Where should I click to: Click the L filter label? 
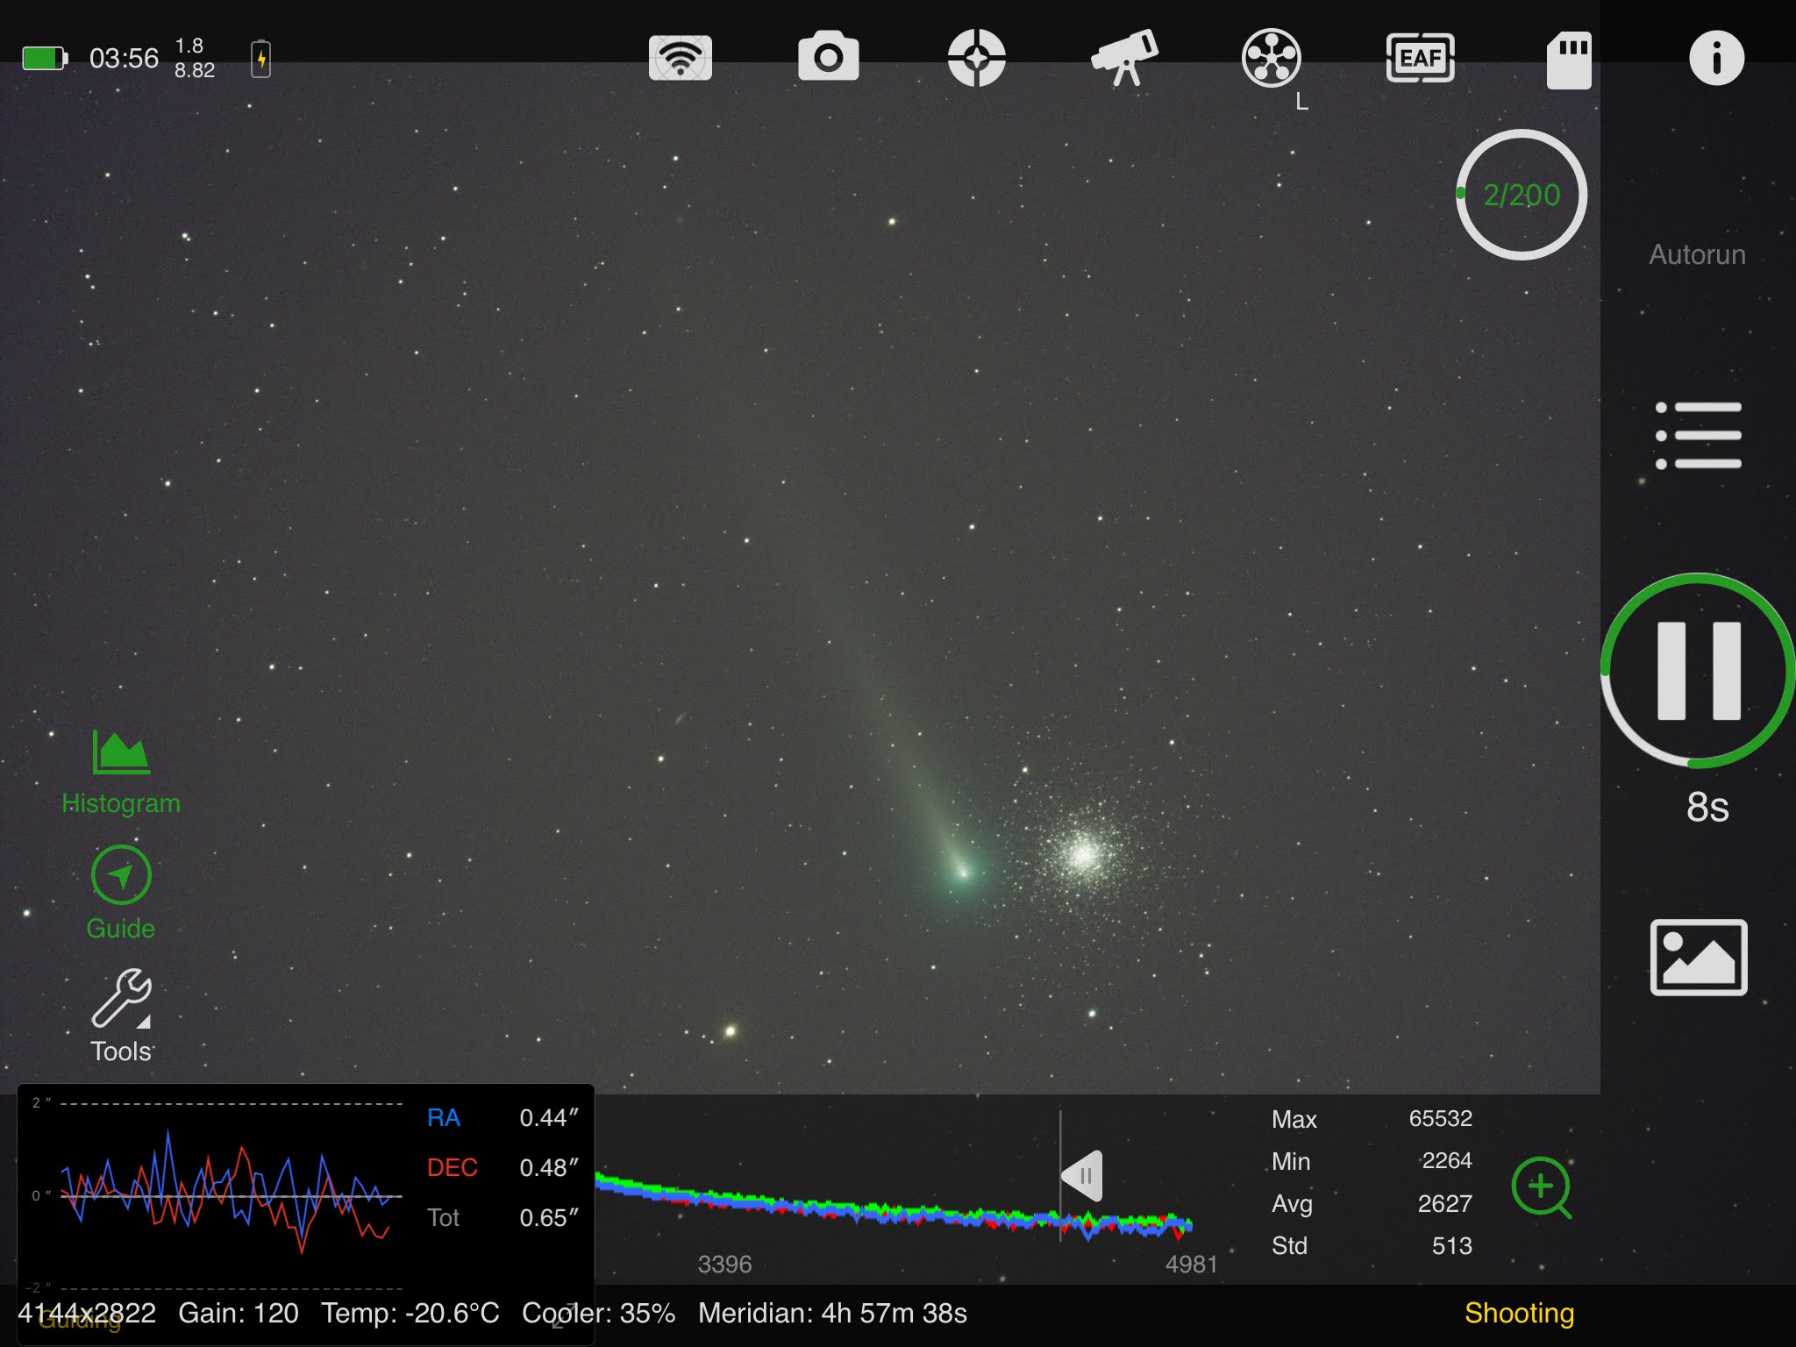click(1301, 103)
